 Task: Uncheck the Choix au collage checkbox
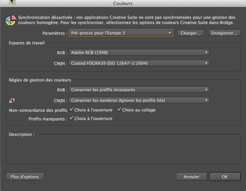coord(119,110)
